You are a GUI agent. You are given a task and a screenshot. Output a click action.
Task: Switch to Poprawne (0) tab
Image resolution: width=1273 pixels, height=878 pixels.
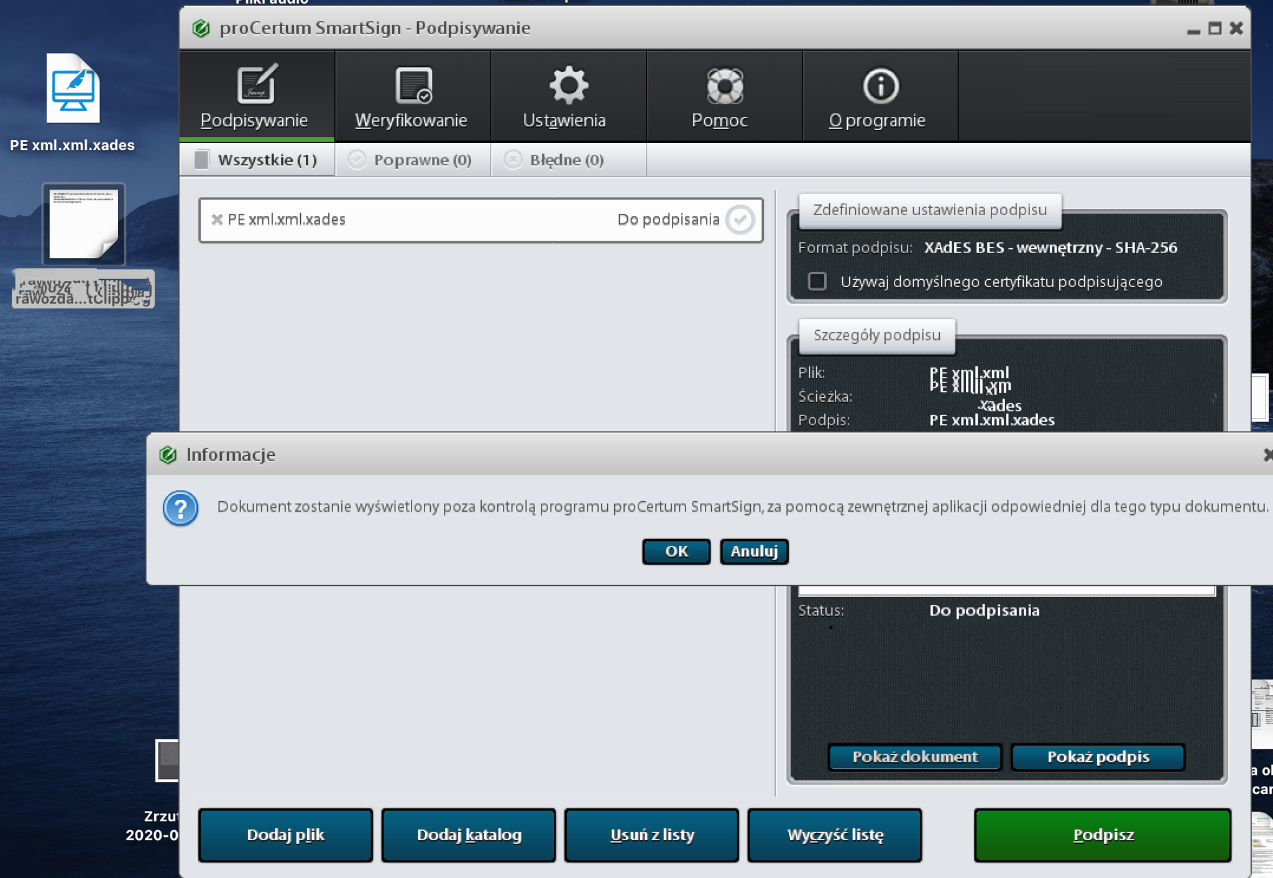(x=413, y=160)
